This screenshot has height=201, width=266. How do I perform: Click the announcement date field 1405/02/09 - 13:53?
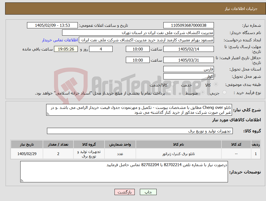click(x=52, y=25)
